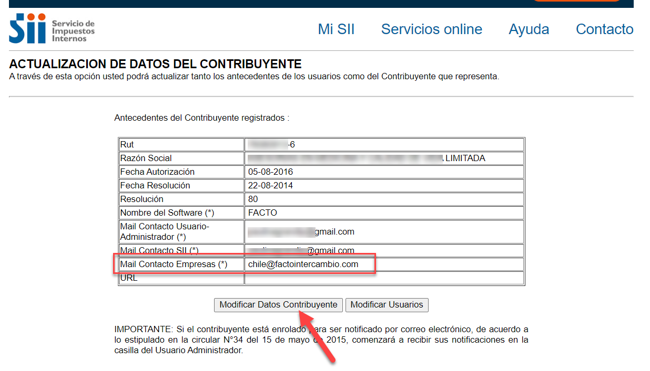The width and height of the screenshot is (650, 371).
Task: Click the Razón Social value ending in LIMITADA
Action: pyautogui.click(x=366, y=158)
